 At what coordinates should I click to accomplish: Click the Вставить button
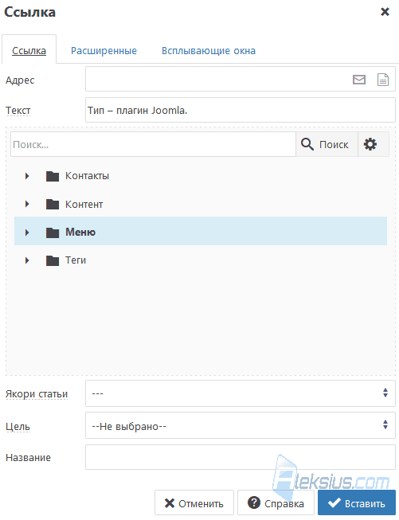357,502
